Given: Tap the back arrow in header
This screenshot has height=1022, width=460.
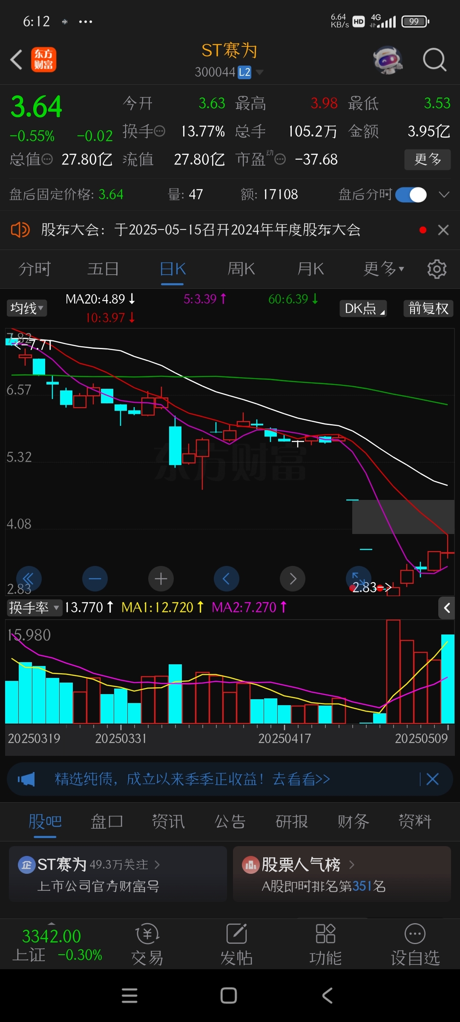Looking at the screenshot, I should (16, 60).
